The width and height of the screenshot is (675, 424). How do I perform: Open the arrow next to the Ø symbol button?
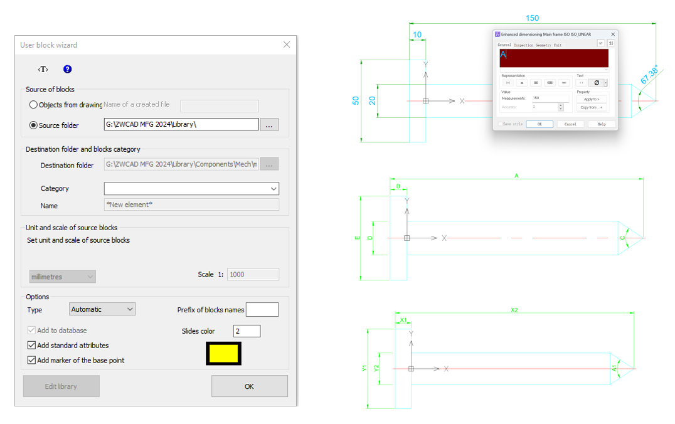click(x=606, y=83)
